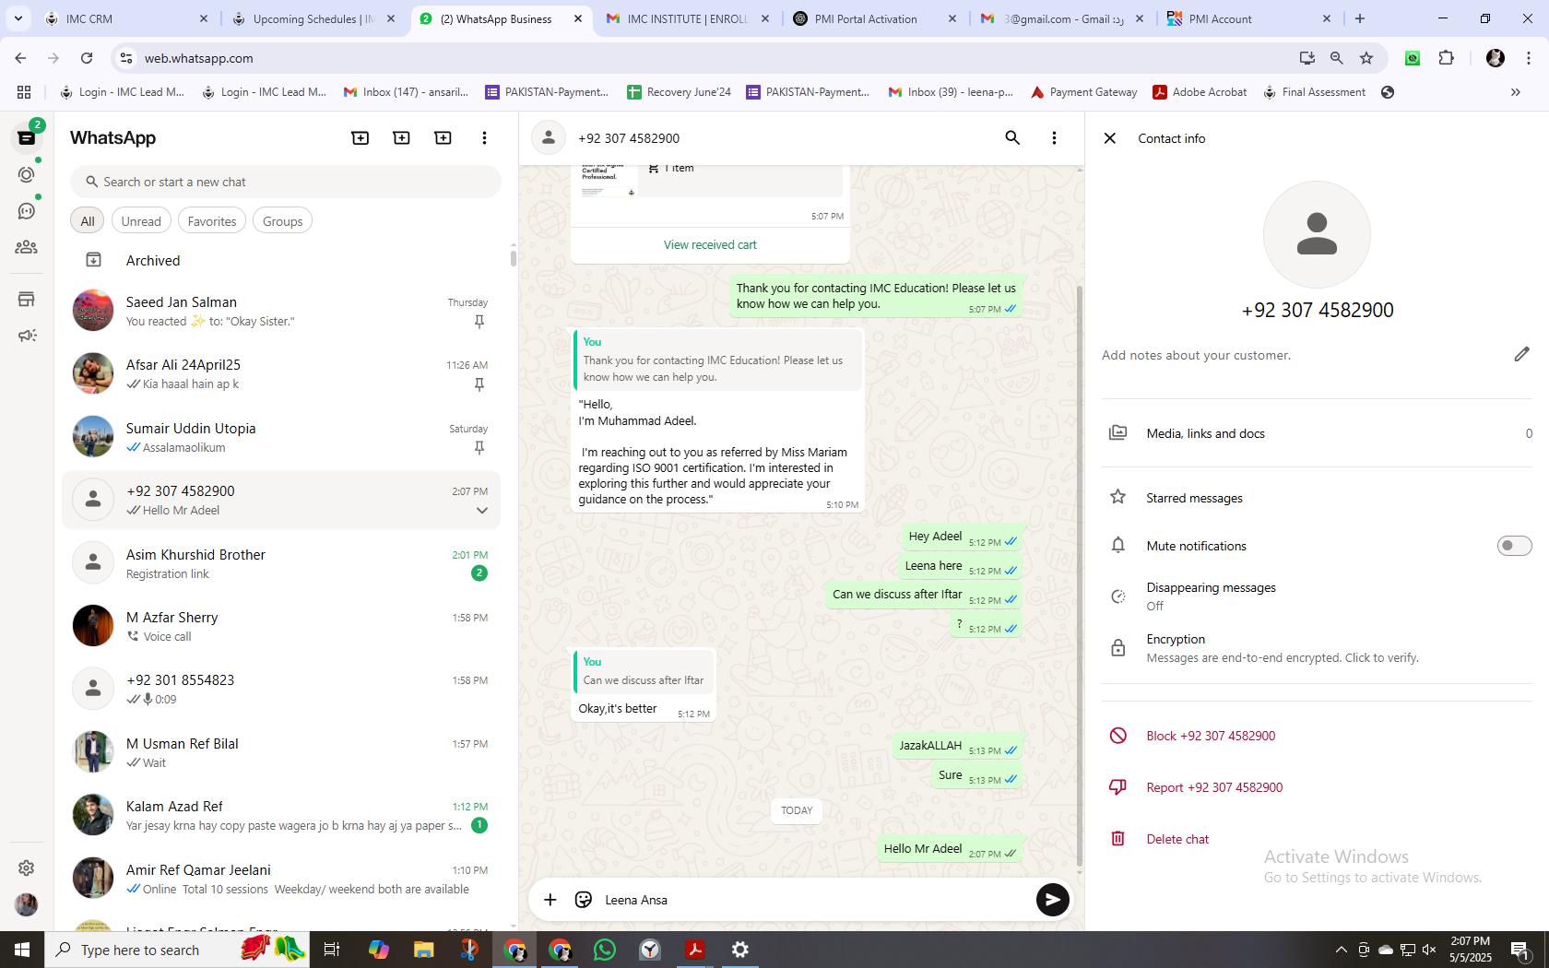The image size is (1549, 968).
Task: Open Media, links and docs
Action: coord(1317,433)
